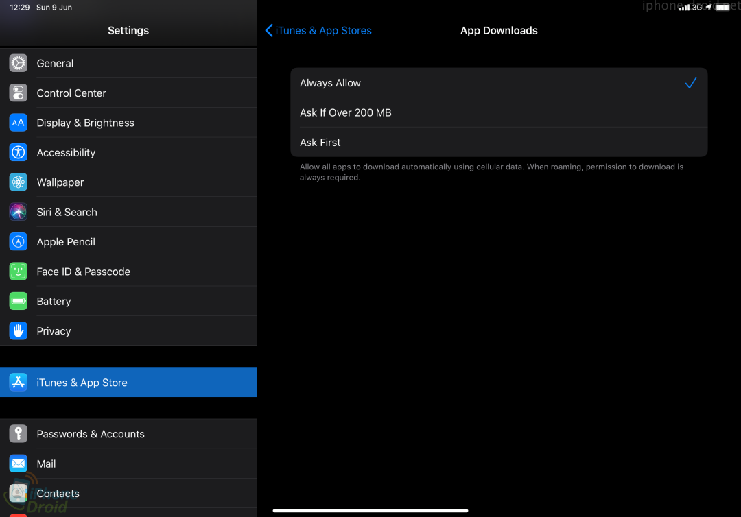Click the back chevron arrow icon

[269, 31]
